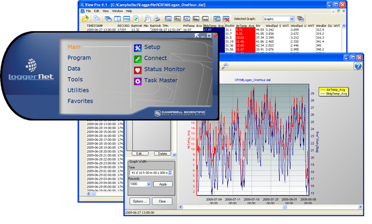Click the fifth graph-type icon (FFT)
Viewport: 372px width, 224px height.
[x=205, y=19]
